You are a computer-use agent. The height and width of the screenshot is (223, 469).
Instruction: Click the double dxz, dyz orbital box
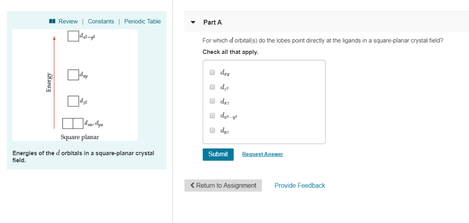(x=72, y=123)
